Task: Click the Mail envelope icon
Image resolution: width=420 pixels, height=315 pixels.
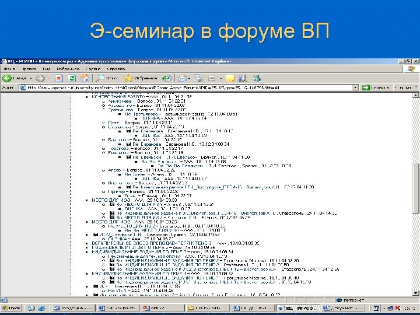Action: pyautogui.click(x=182, y=78)
